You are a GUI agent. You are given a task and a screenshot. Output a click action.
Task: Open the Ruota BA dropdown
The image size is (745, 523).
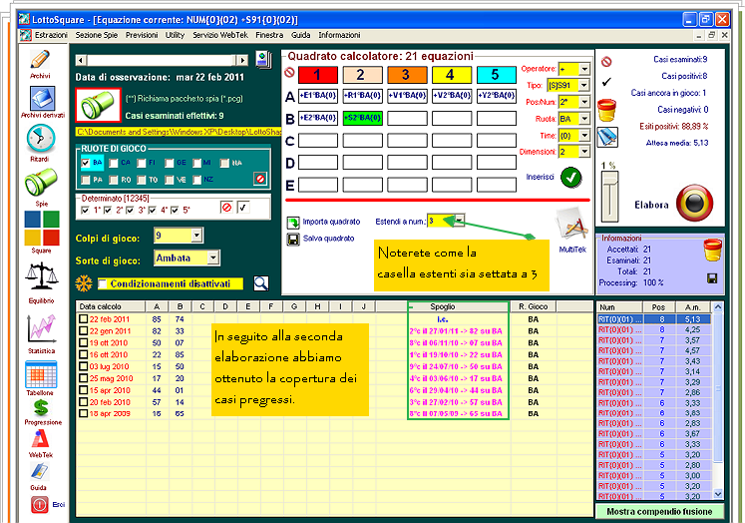click(x=584, y=119)
